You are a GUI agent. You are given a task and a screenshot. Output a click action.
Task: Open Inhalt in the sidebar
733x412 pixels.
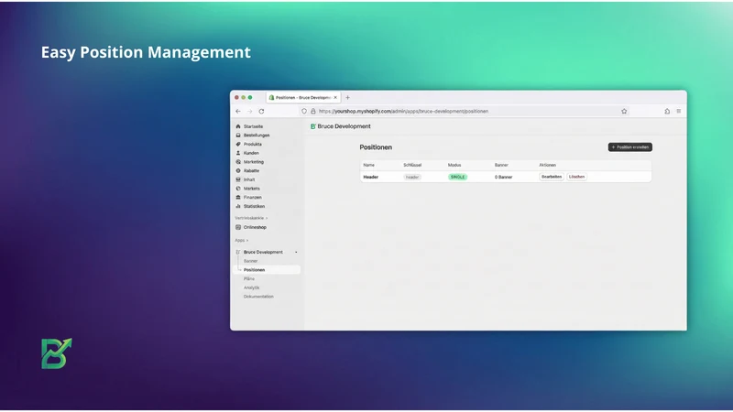tap(249, 179)
